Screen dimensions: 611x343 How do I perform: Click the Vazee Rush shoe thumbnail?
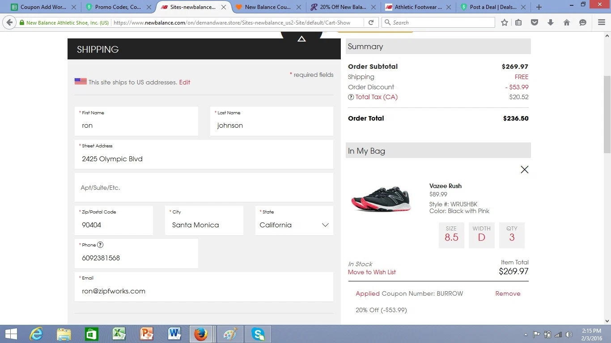[381, 199]
